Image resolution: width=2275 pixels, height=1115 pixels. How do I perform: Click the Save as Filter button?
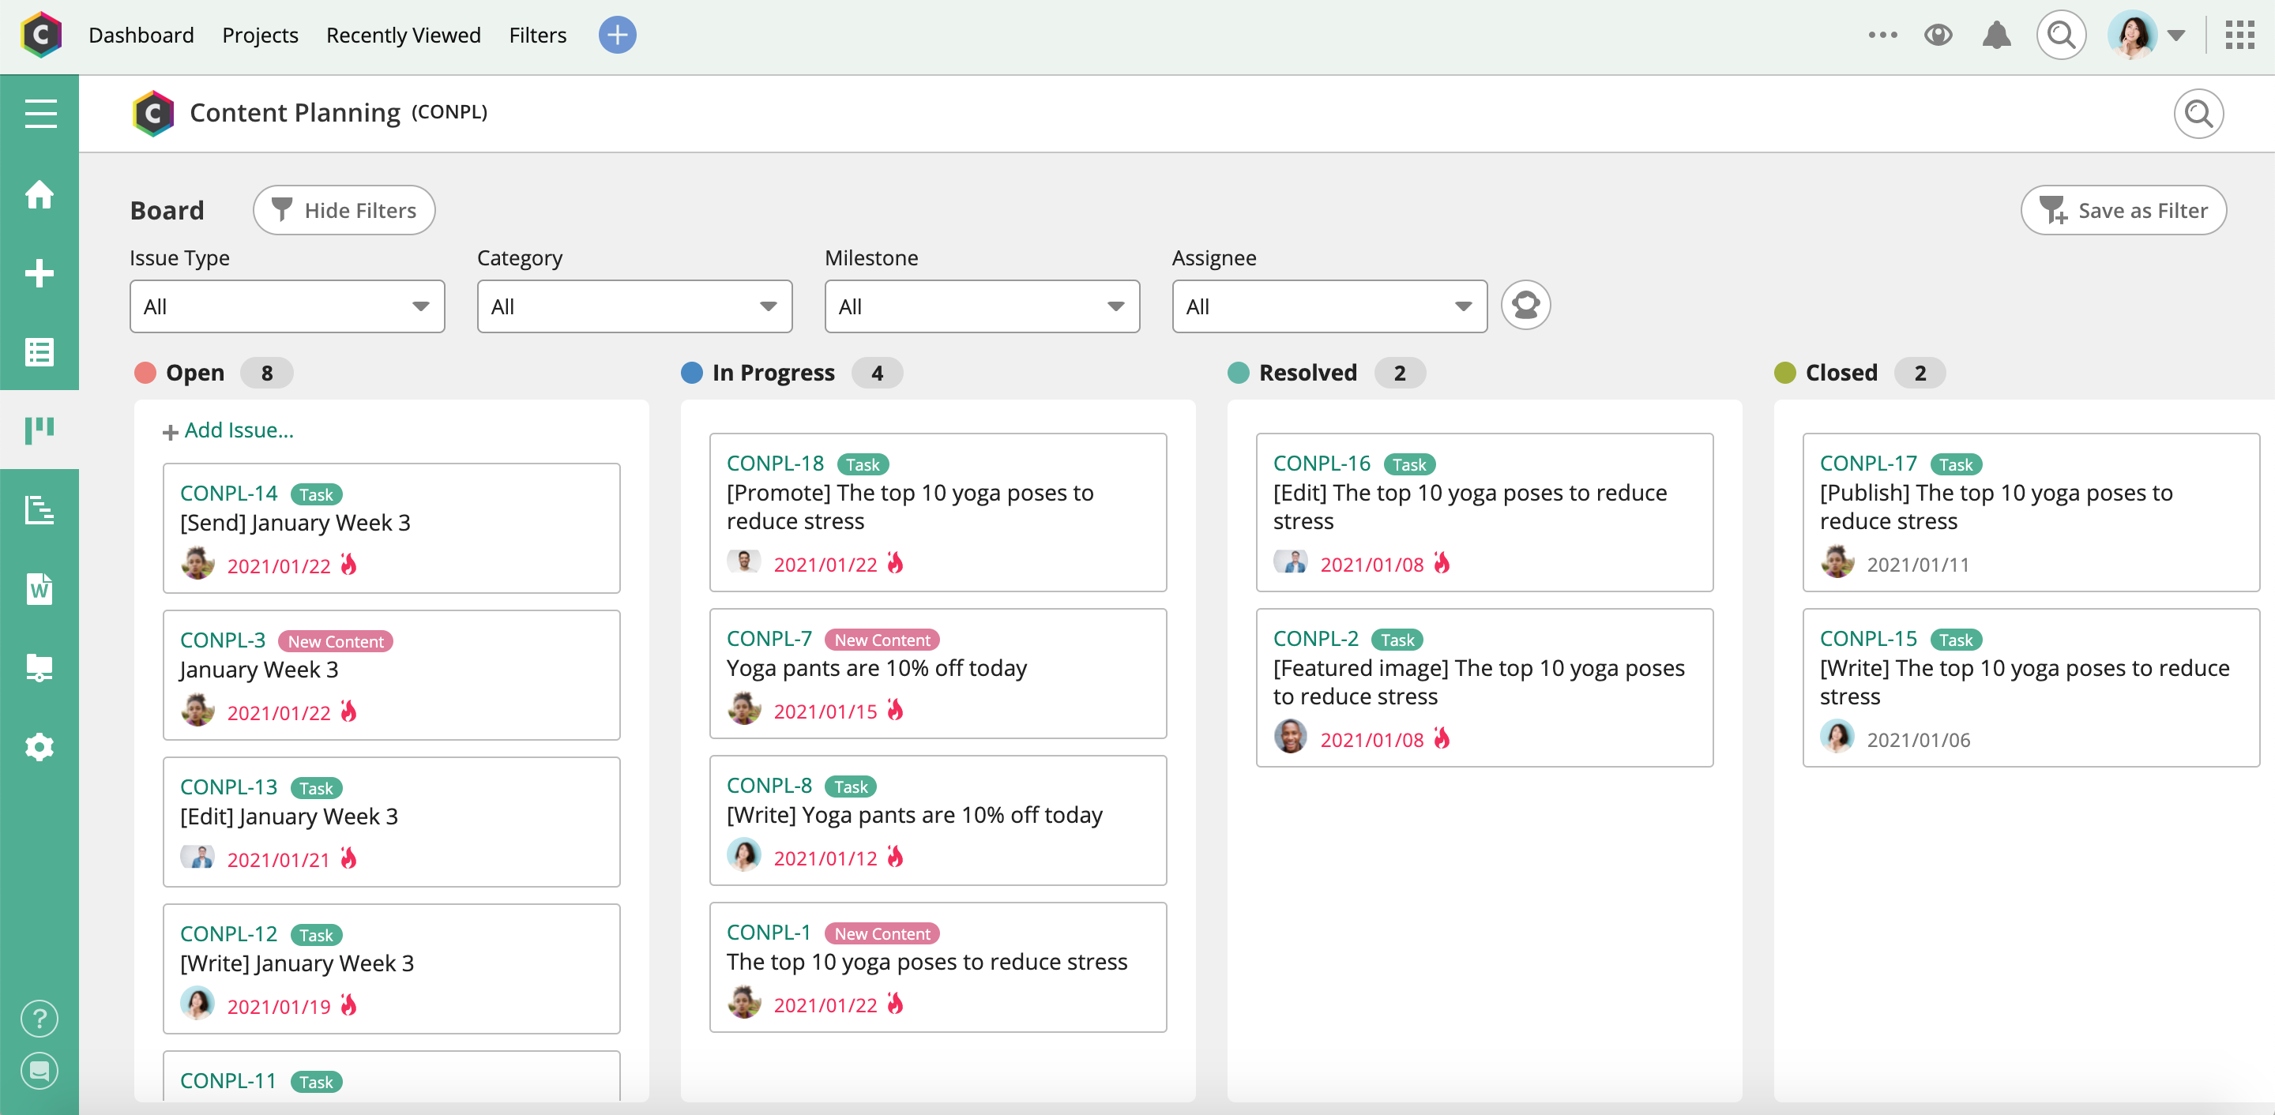2123,210
